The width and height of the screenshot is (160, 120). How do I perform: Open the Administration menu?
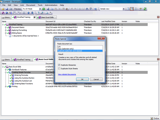point(51,5)
